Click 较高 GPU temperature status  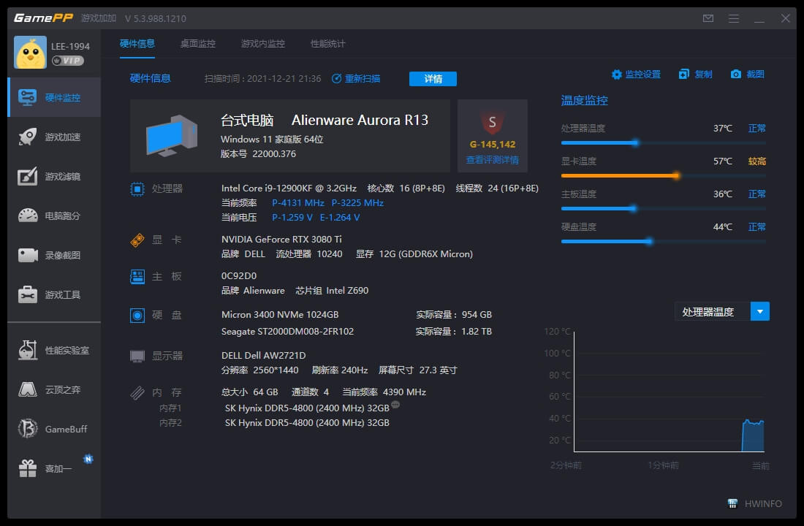(756, 161)
